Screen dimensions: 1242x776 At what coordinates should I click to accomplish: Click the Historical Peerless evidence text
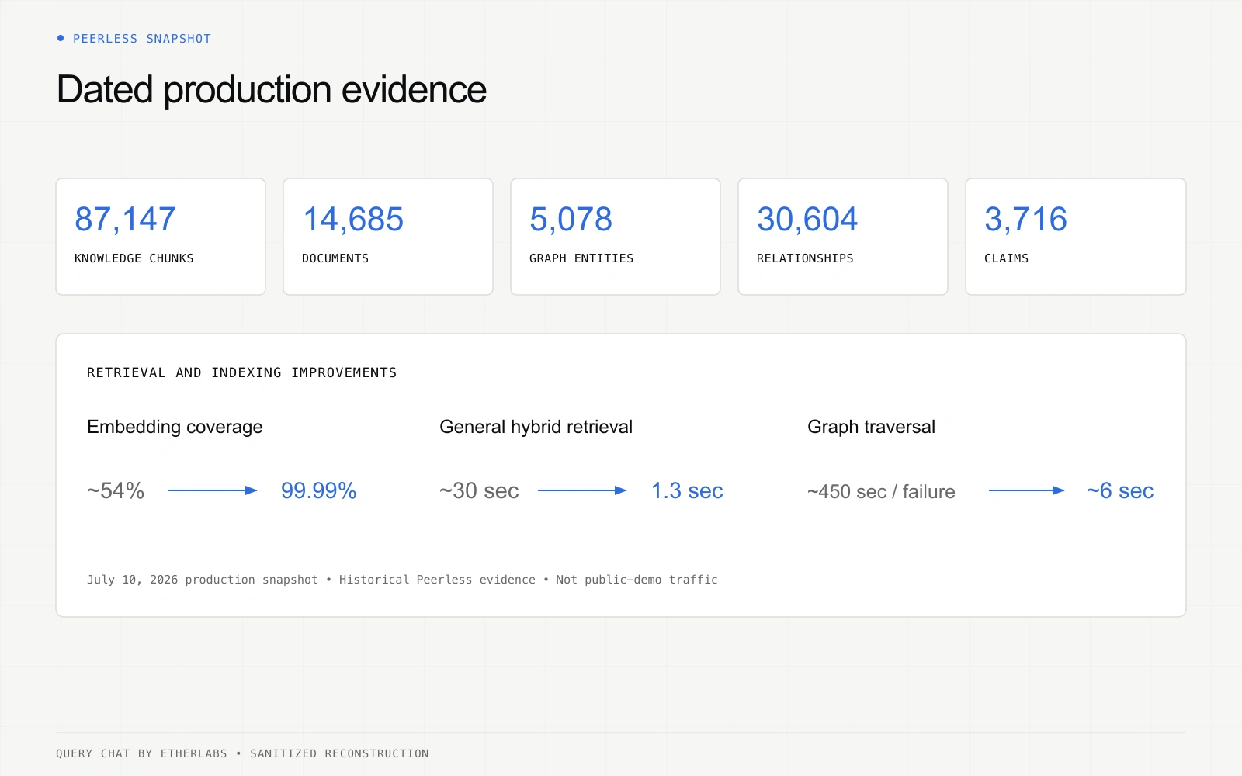pyautogui.click(x=437, y=580)
